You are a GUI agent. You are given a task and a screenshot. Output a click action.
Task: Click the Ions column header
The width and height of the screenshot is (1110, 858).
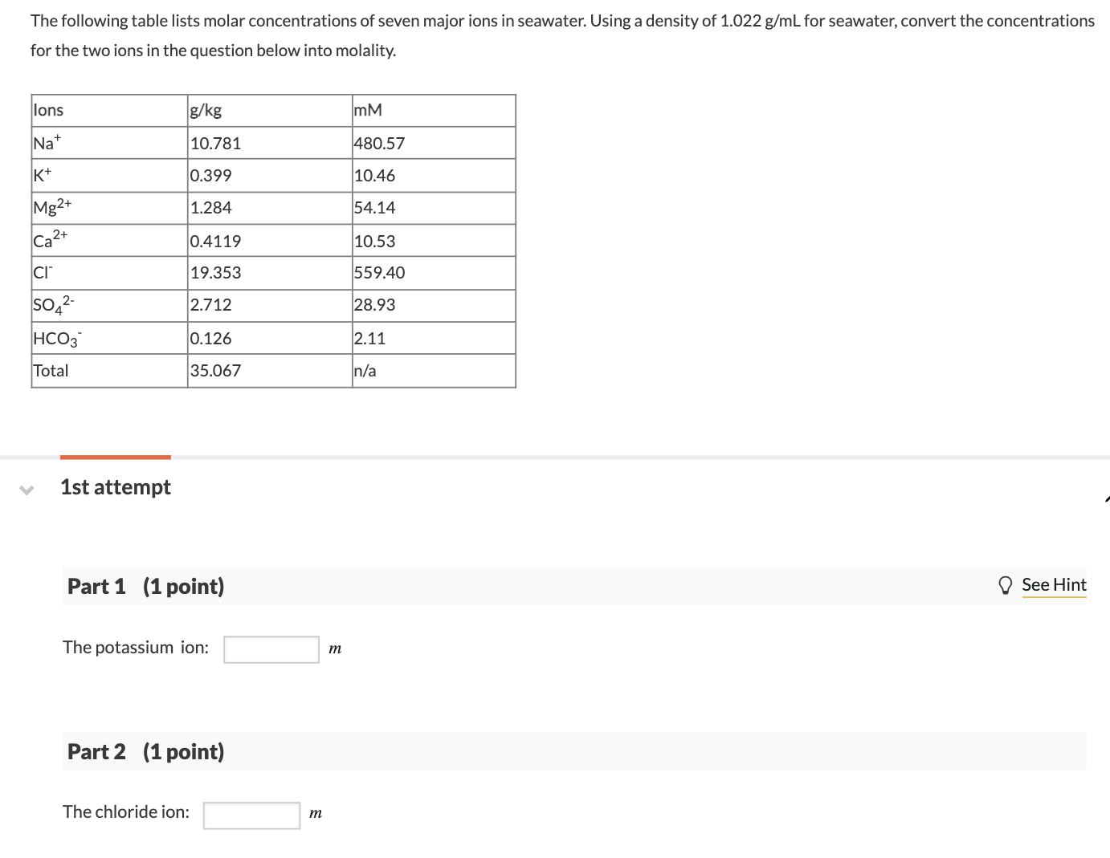tap(48, 110)
